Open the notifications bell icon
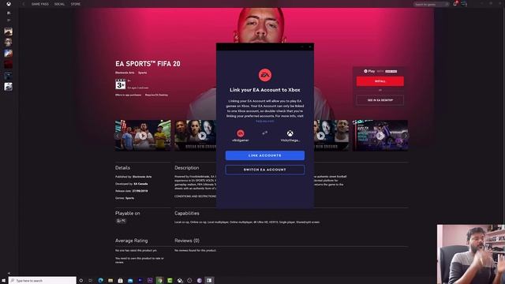Image resolution: width=505 pixels, height=284 pixels. 455,4
